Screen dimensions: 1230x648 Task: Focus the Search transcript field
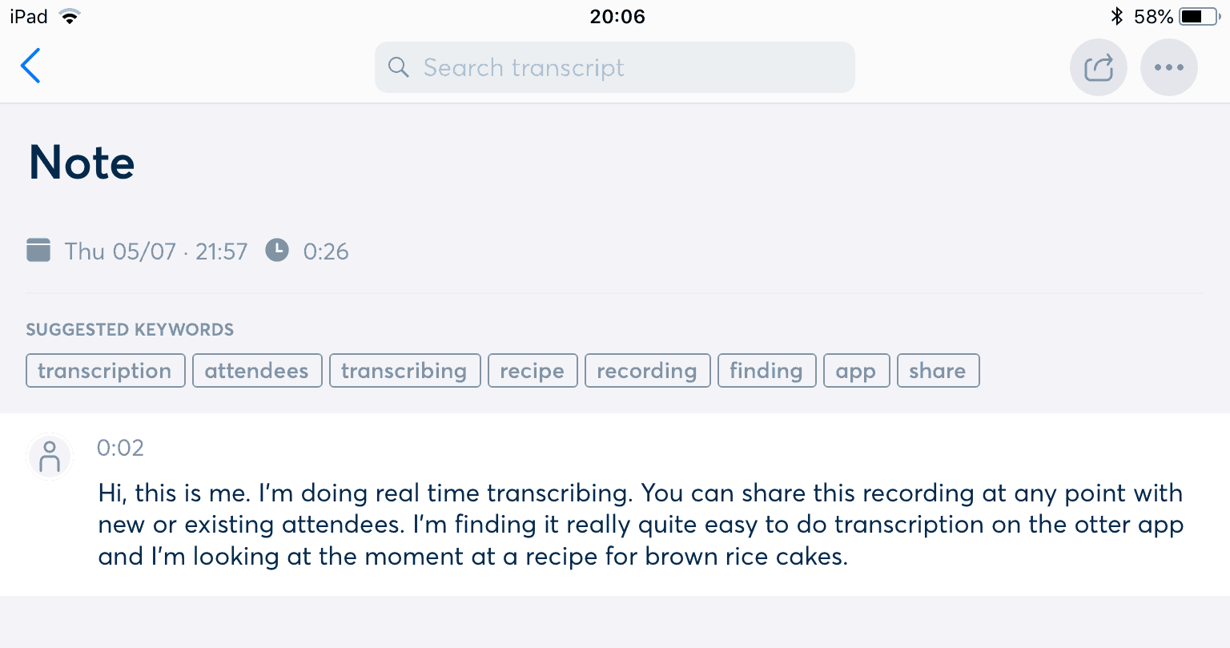[615, 67]
